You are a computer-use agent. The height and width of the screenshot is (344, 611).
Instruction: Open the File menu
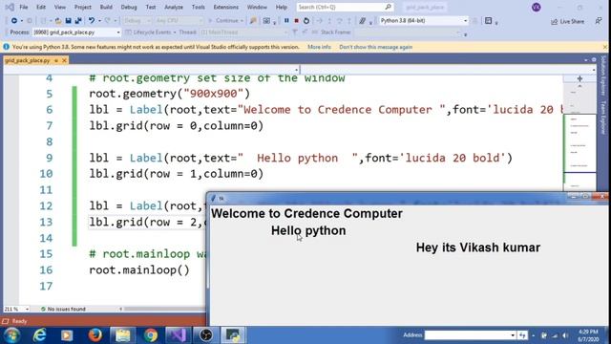(23, 7)
